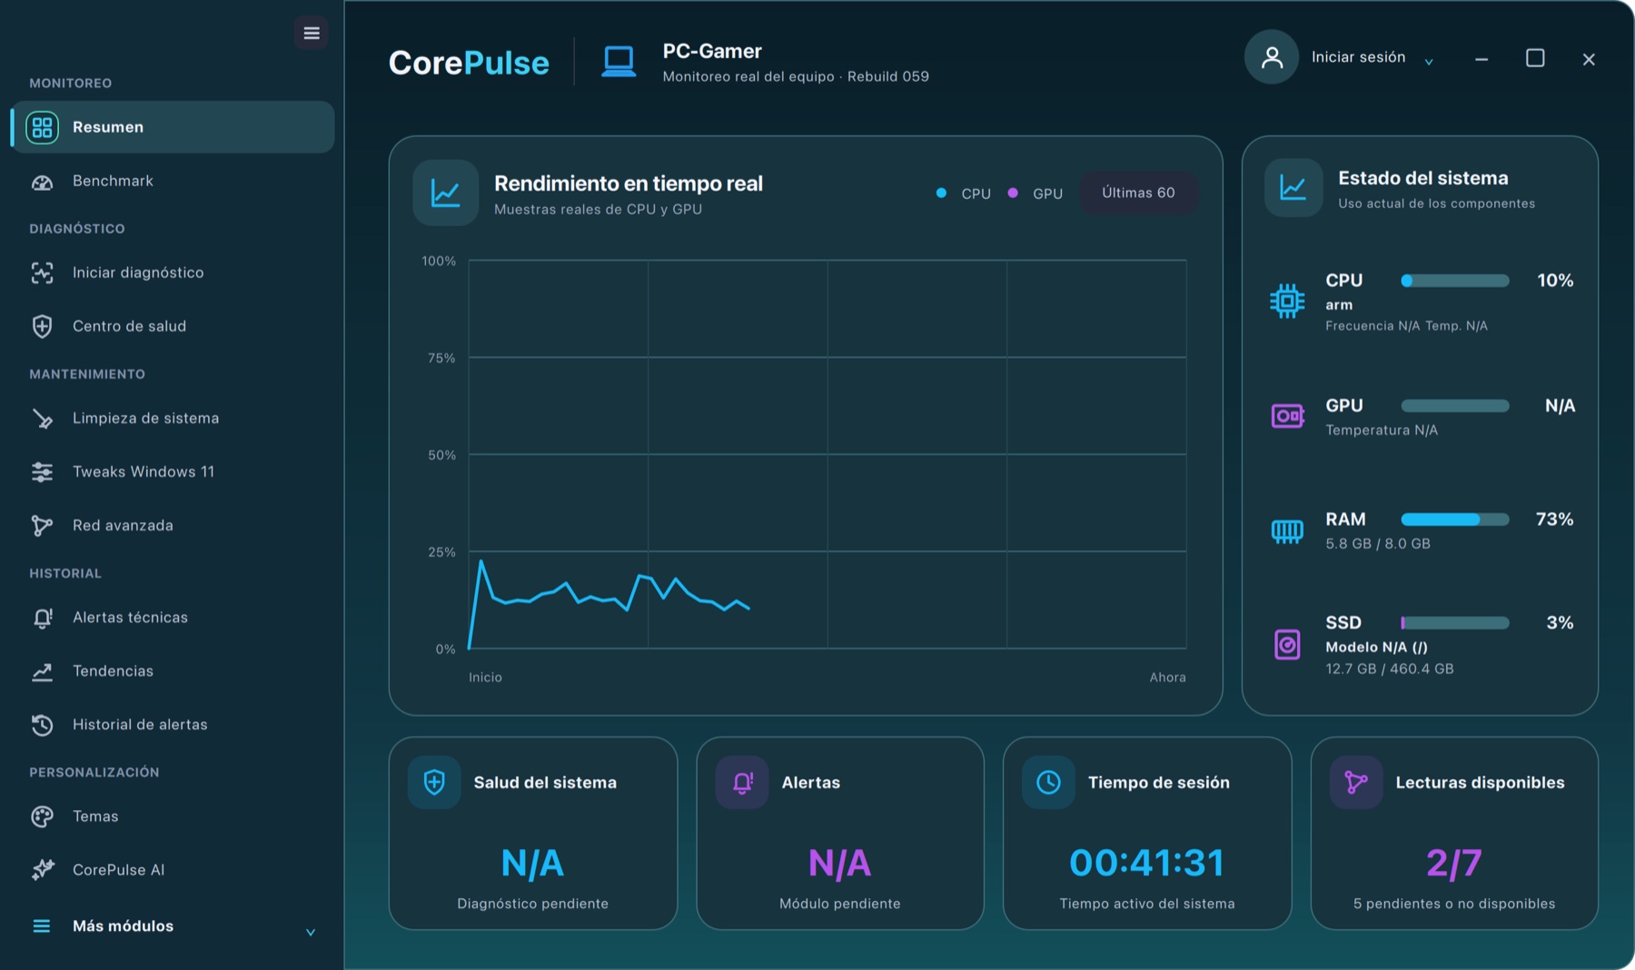The width and height of the screenshot is (1635, 970).
Task: Expand the Más módulos chevron
Action: pyautogui.click(x=311, y=932)
